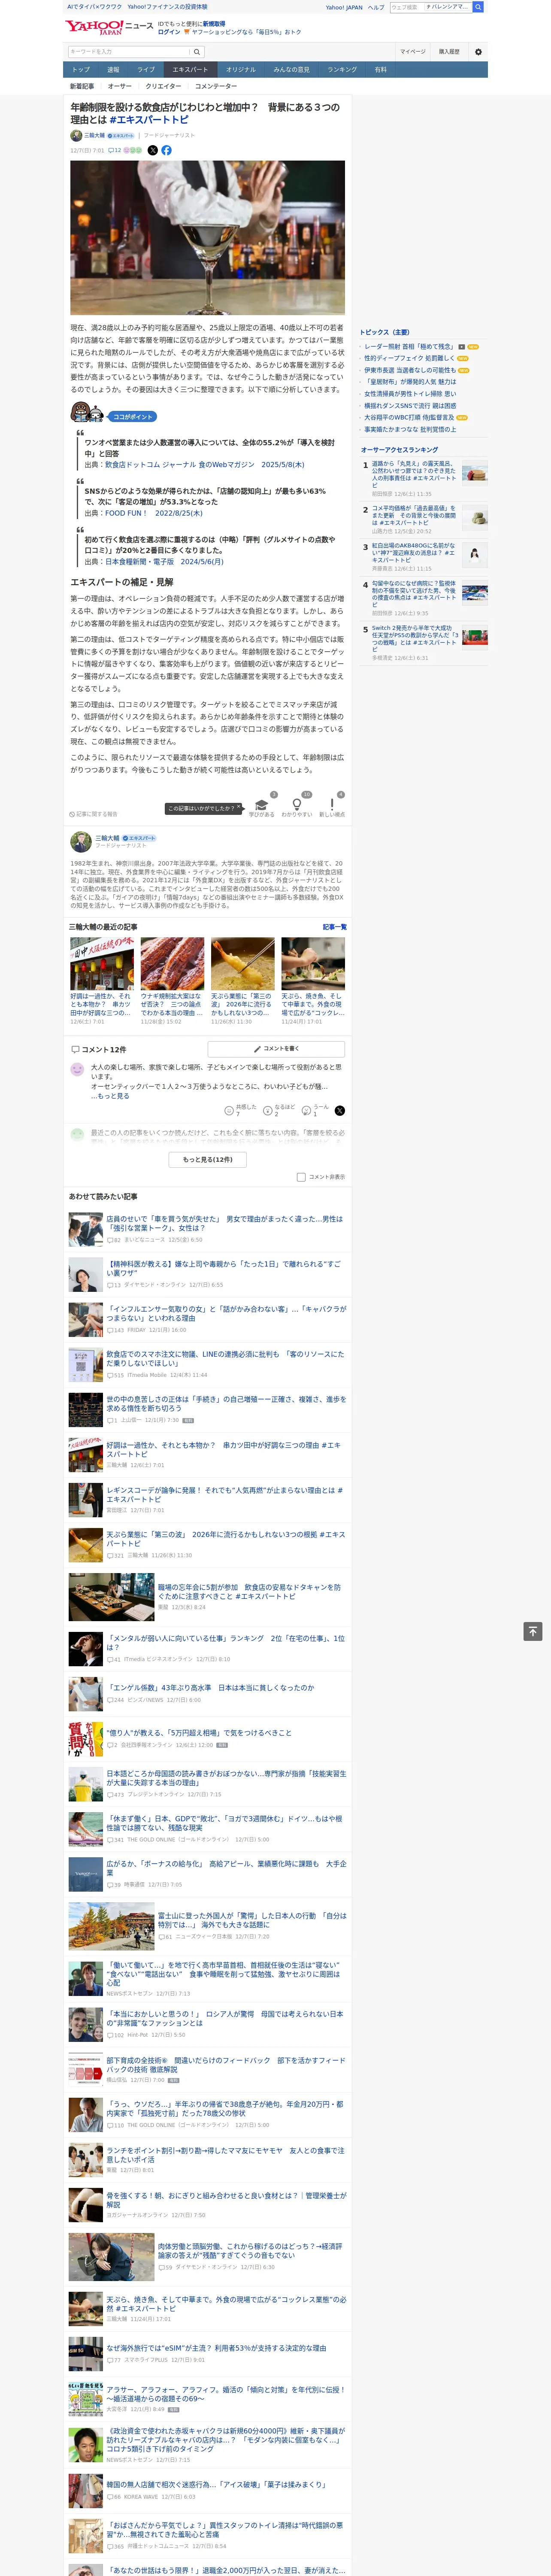The width and height of the screenshot is (551, 2576).
Task: Click the keyword search input field
Action: click(129, 52)
